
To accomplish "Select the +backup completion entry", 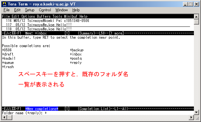I will [x=77, y=50].
